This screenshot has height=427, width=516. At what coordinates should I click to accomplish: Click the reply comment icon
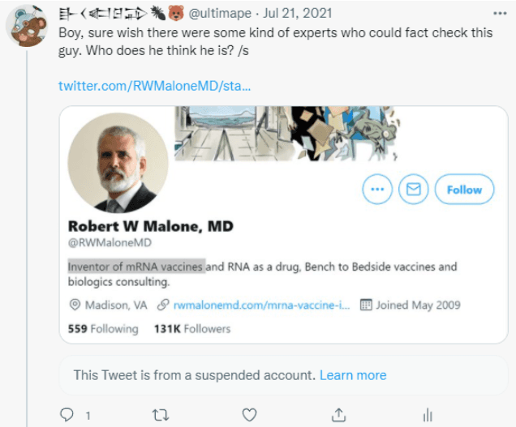(x=68, y=415)
